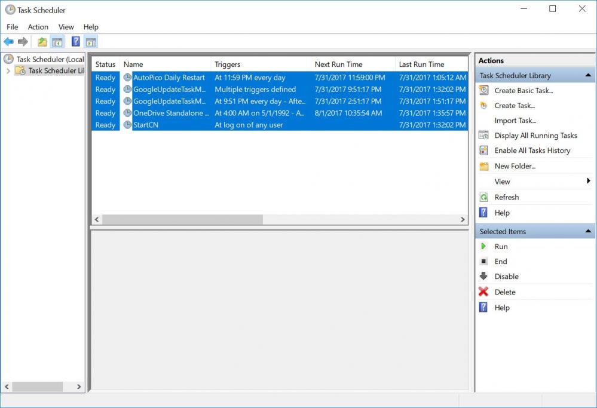Open the View submenu arrow

click(x=588, y=182)
